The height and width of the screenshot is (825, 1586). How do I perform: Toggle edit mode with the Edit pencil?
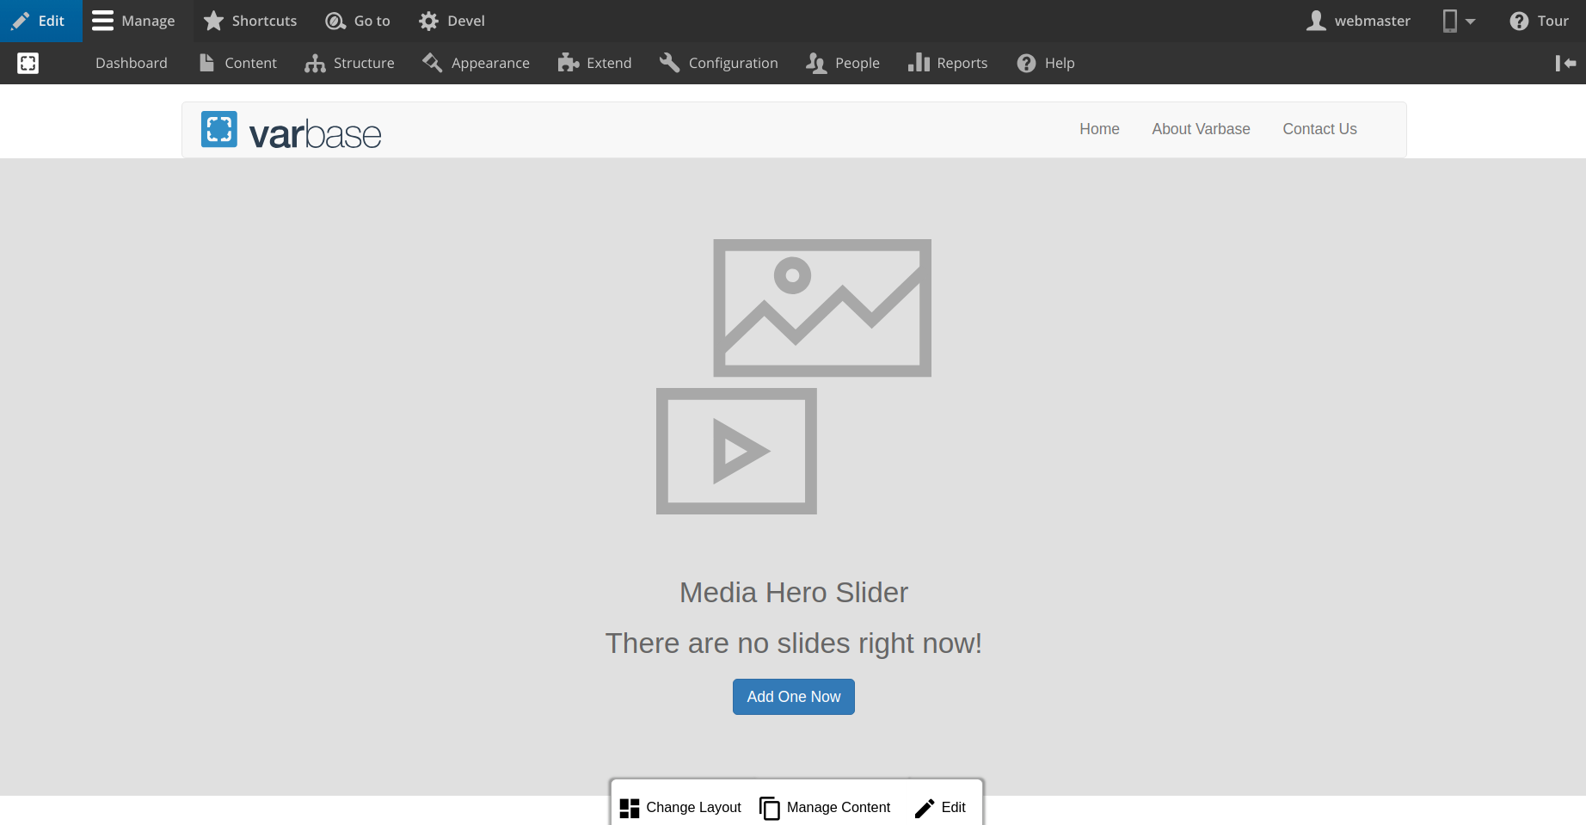point(21,21)
